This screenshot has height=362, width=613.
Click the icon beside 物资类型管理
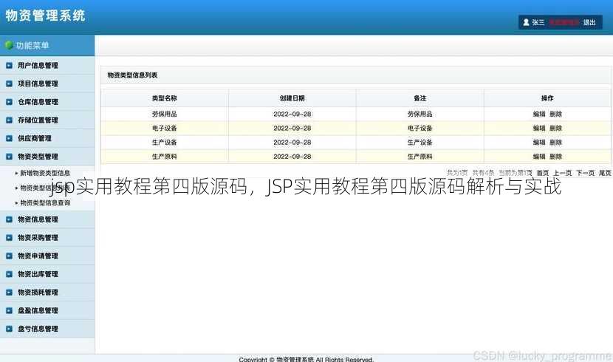point(9,157)
